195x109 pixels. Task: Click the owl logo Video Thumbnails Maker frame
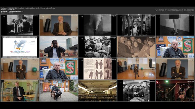(20, 47)
